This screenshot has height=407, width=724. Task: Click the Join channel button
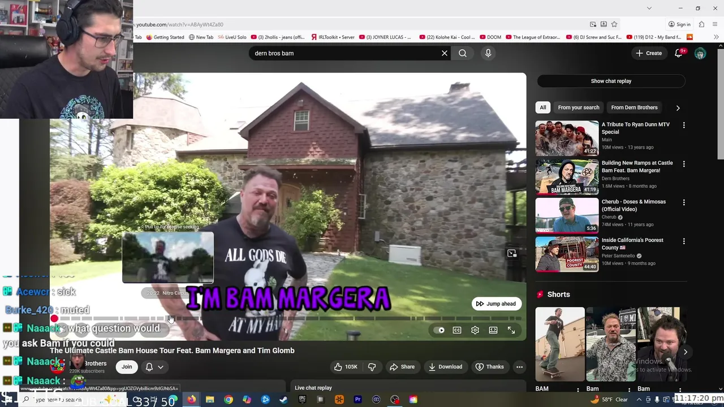(x=127, y=367)
